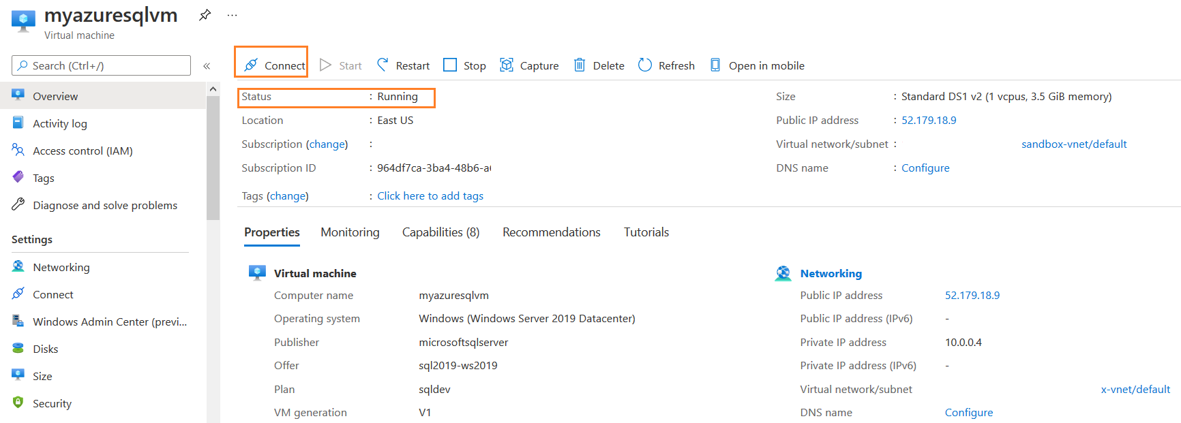Click the Capture icon
The height and width of the screenshot is (423, 1181).
(507, 65)
